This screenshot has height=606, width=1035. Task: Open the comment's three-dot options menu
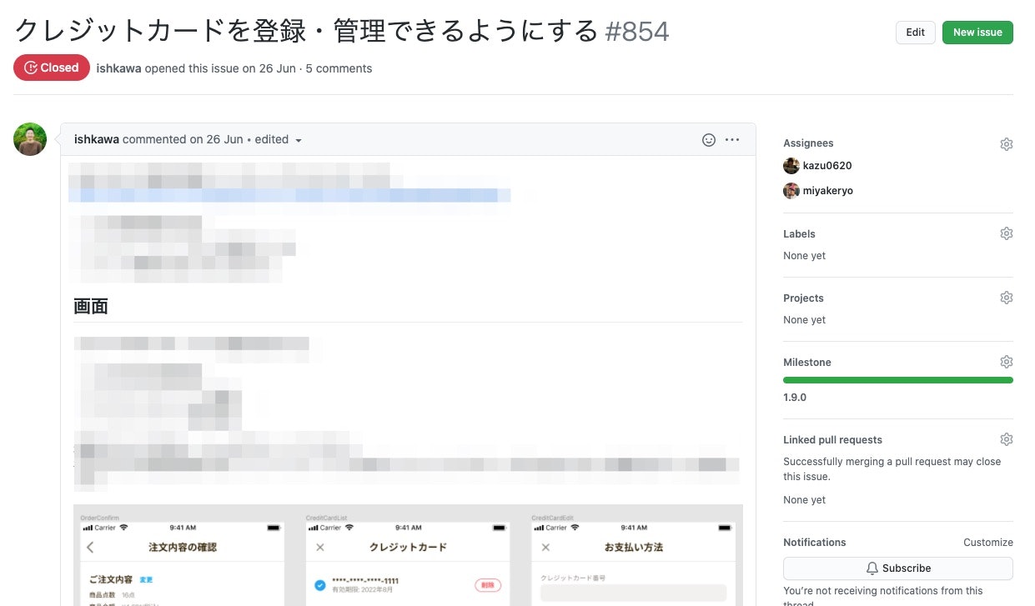(732, 140)
